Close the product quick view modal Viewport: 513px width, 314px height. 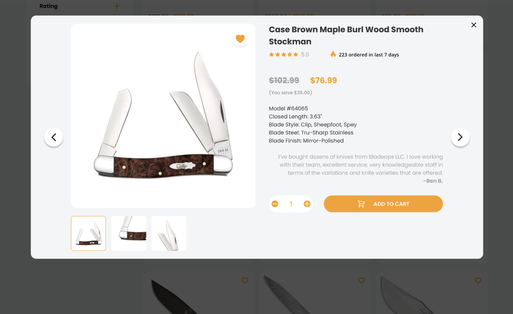click(x=473, y=25)
